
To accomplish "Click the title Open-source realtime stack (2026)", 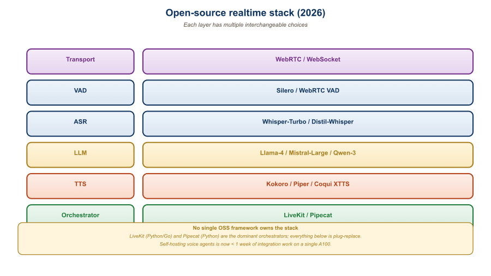I will pos(245,13).
